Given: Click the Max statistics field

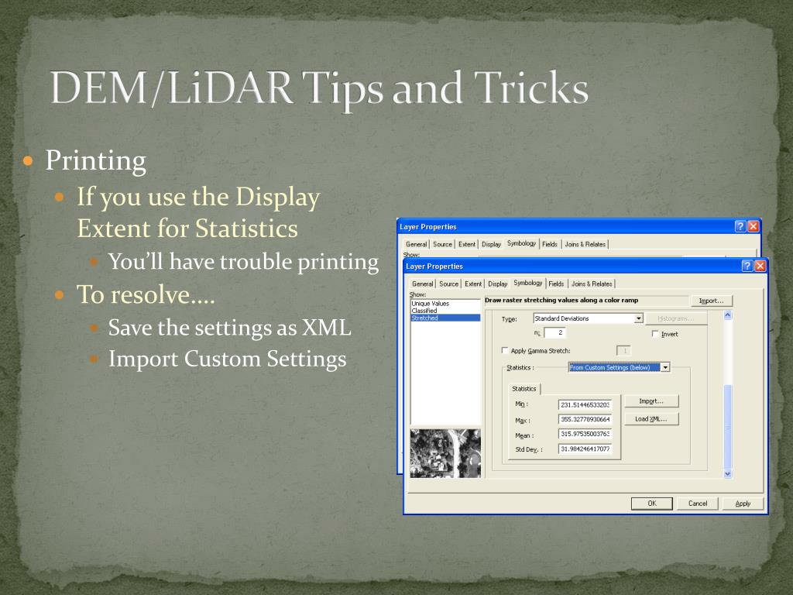Looking at the screenshot, I should [x=585, y=419].
